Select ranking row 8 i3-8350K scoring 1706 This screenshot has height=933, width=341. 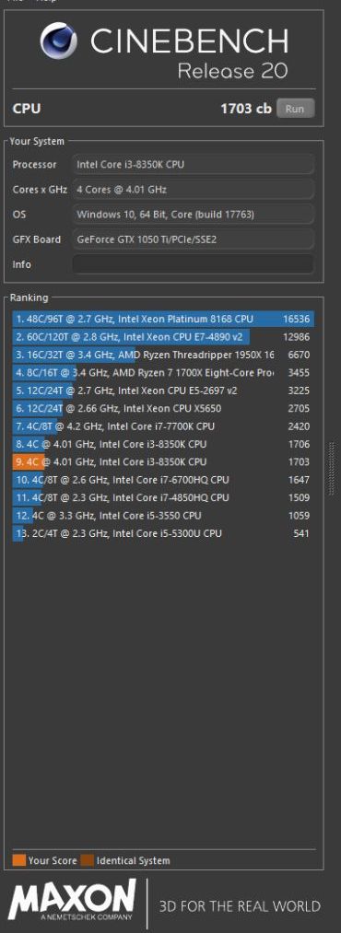pyautogui.click(x=163, y=444)
